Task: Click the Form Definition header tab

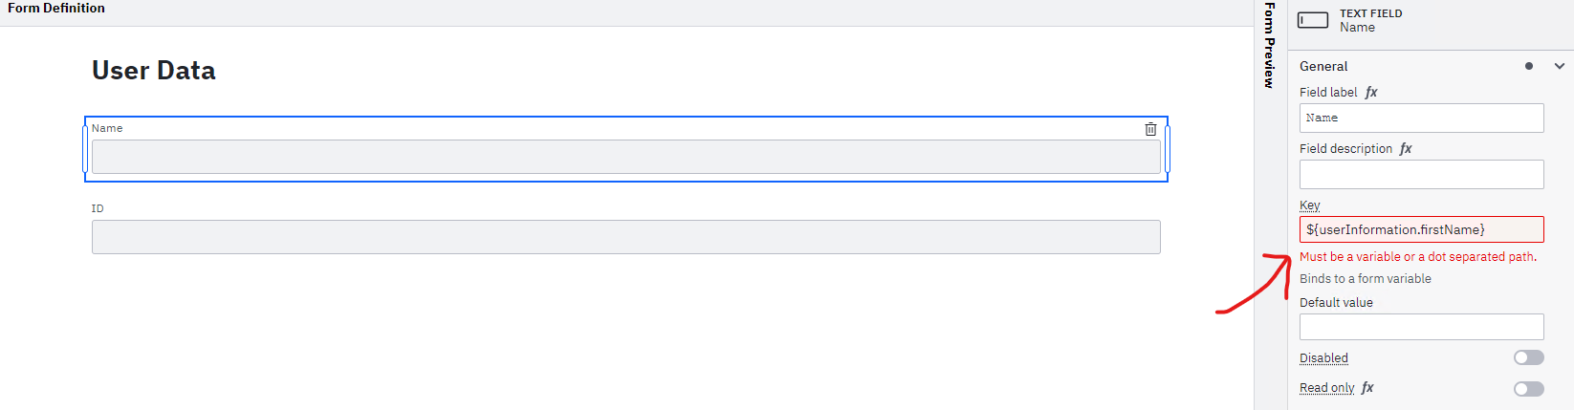Action: click(x=56, y=8)
